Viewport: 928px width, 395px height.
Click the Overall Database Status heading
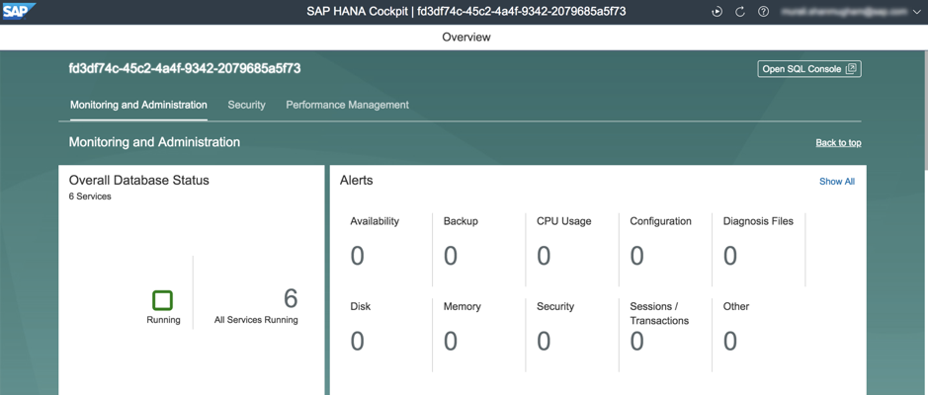(x=139, y=181)
